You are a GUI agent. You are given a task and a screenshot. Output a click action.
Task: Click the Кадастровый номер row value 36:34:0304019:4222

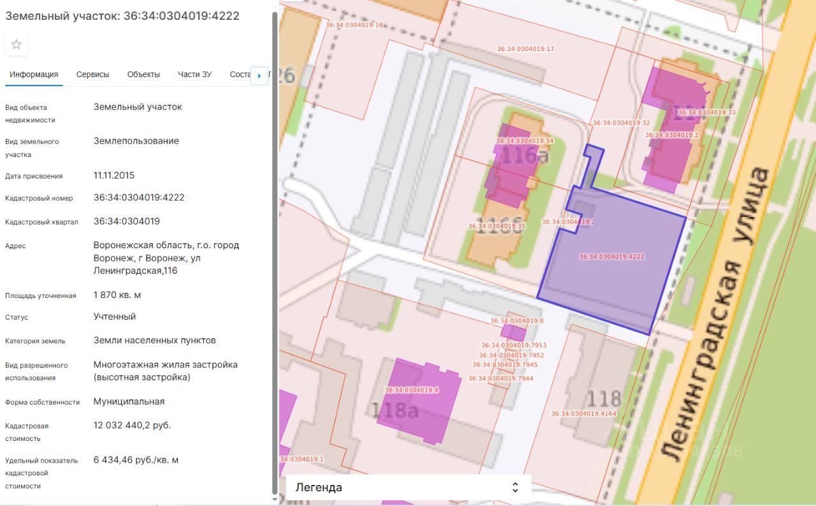(x=139, y=198)
